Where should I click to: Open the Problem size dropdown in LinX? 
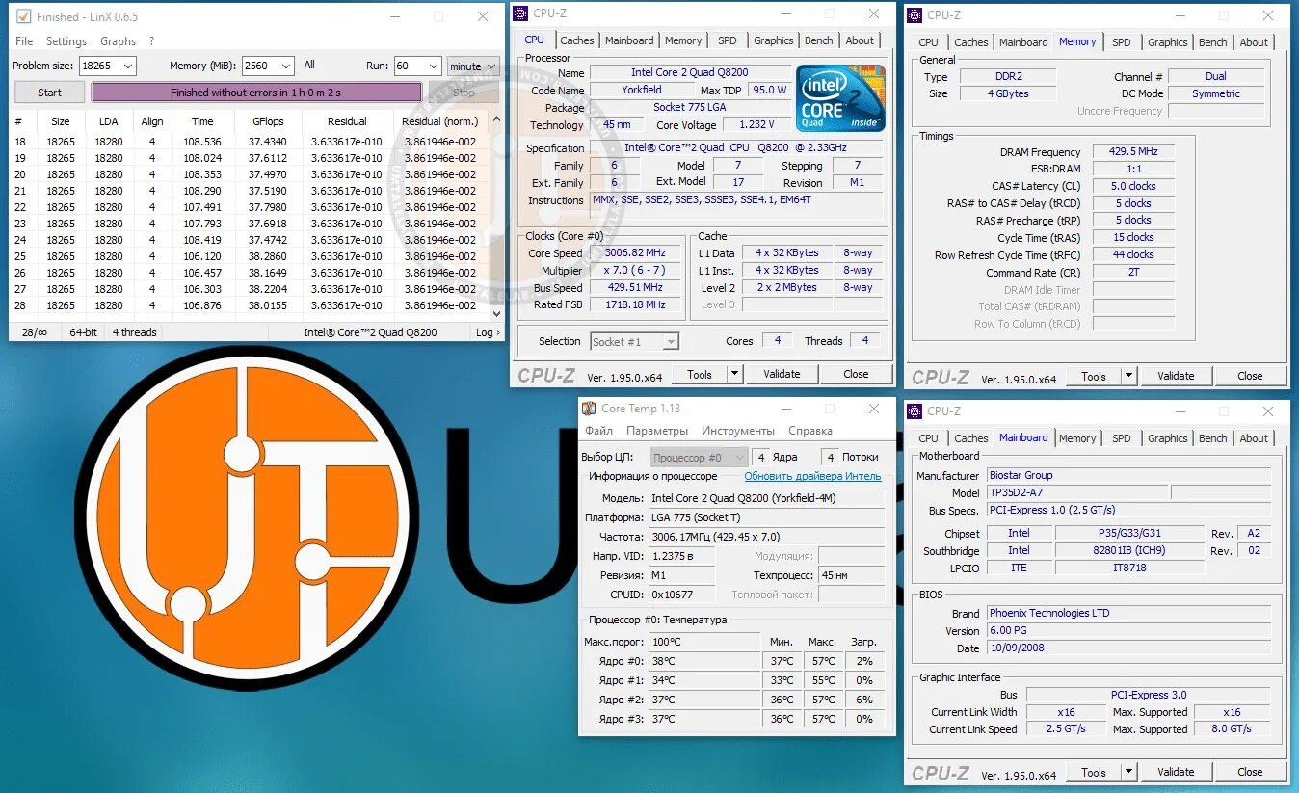click(x=128, y=66)
